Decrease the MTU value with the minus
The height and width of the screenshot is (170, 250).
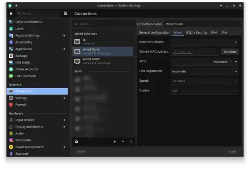point(231,62)
